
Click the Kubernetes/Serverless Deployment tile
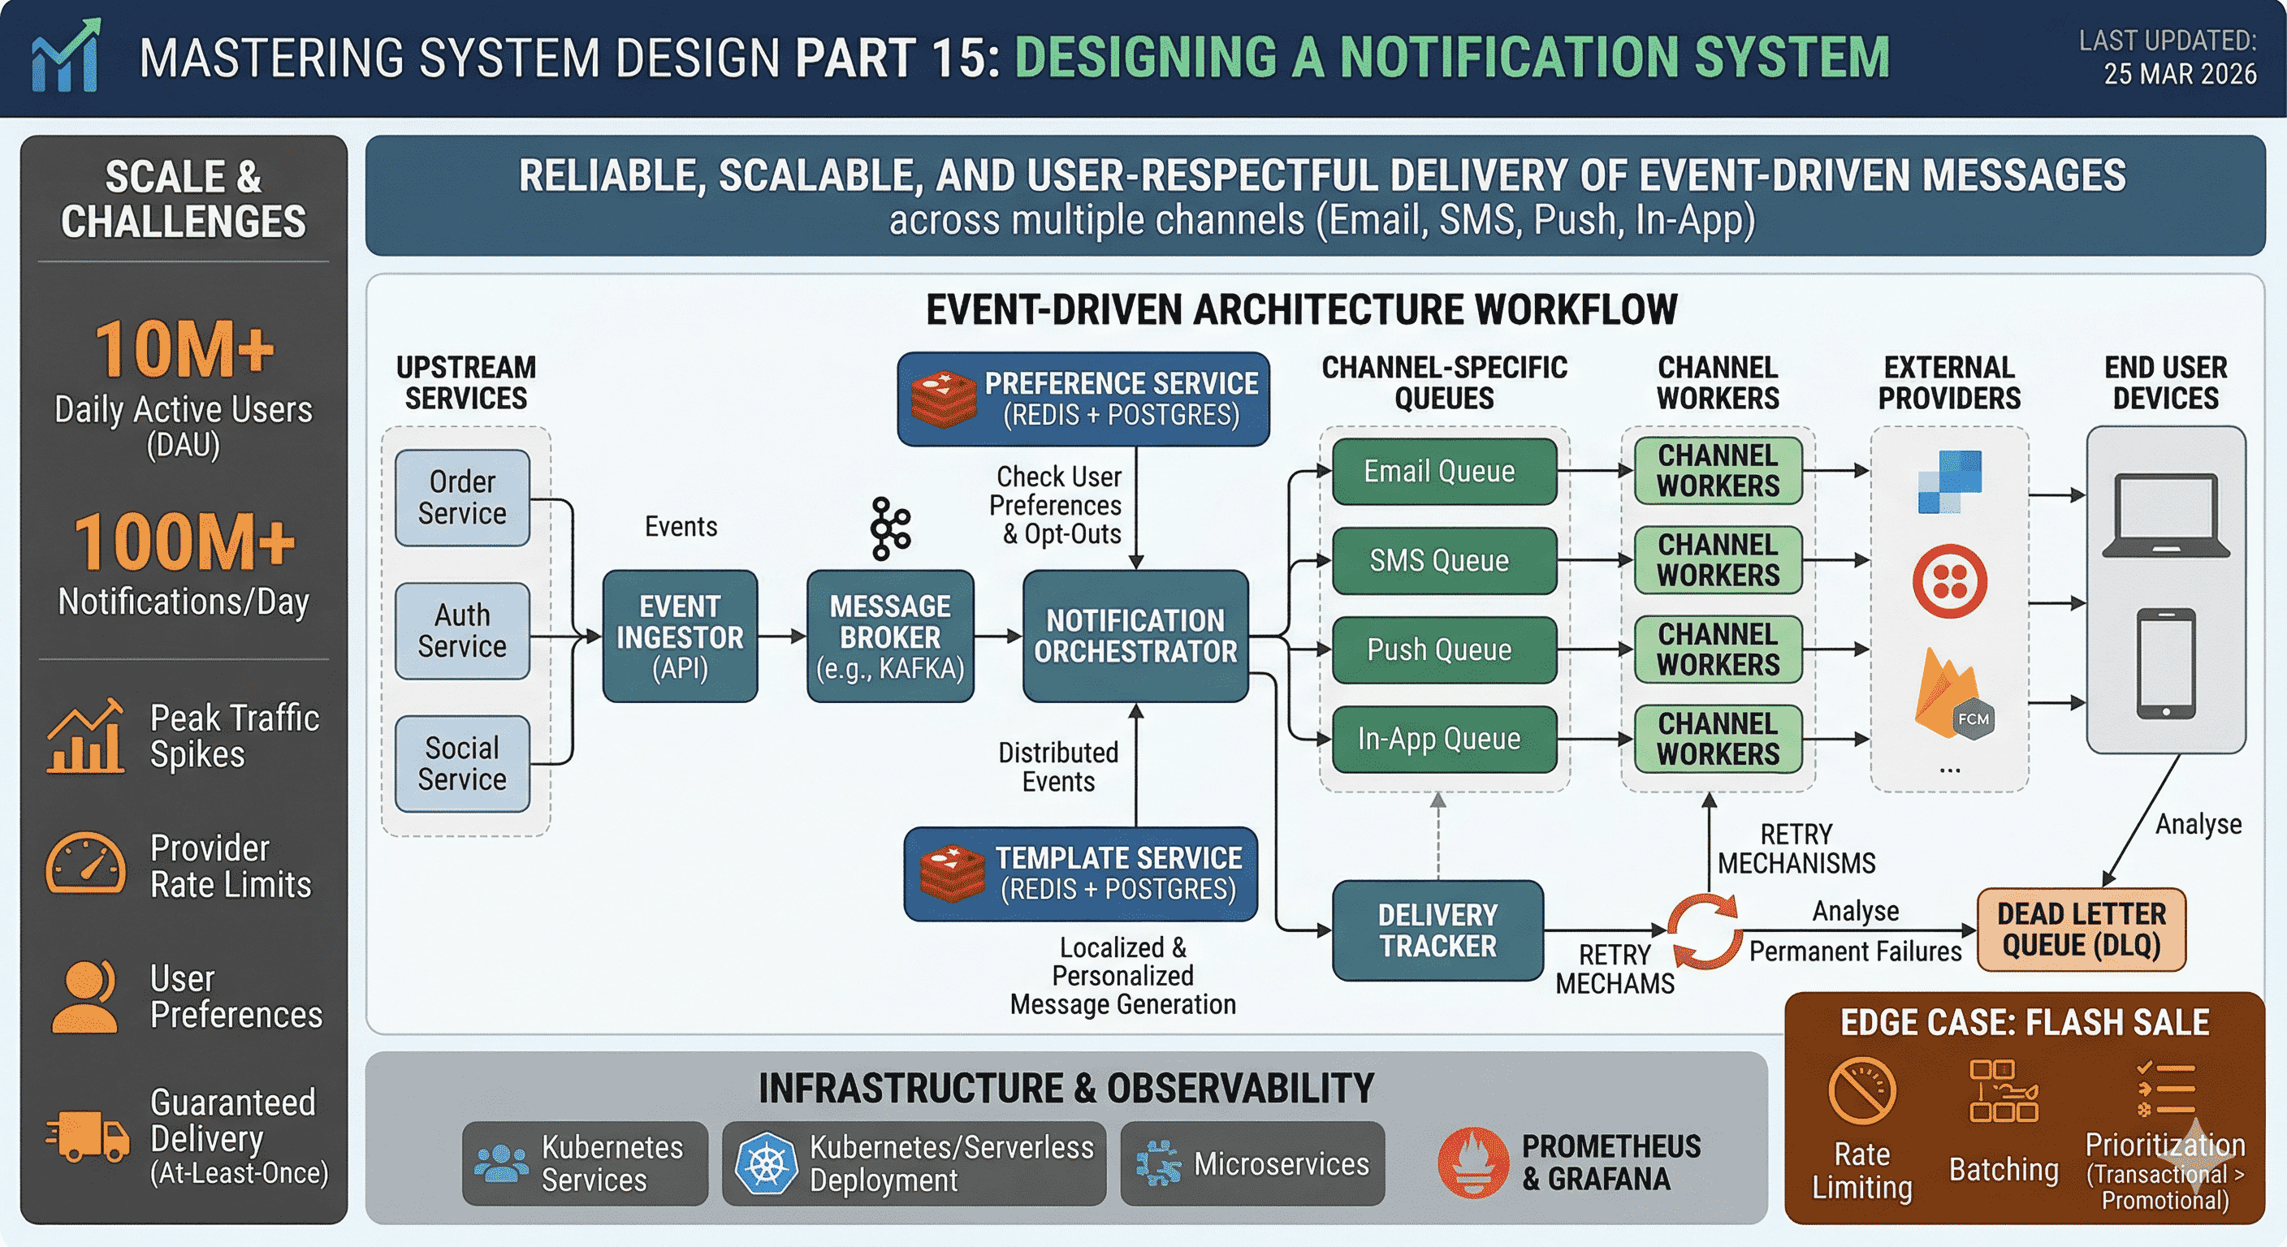[914, 1163]
